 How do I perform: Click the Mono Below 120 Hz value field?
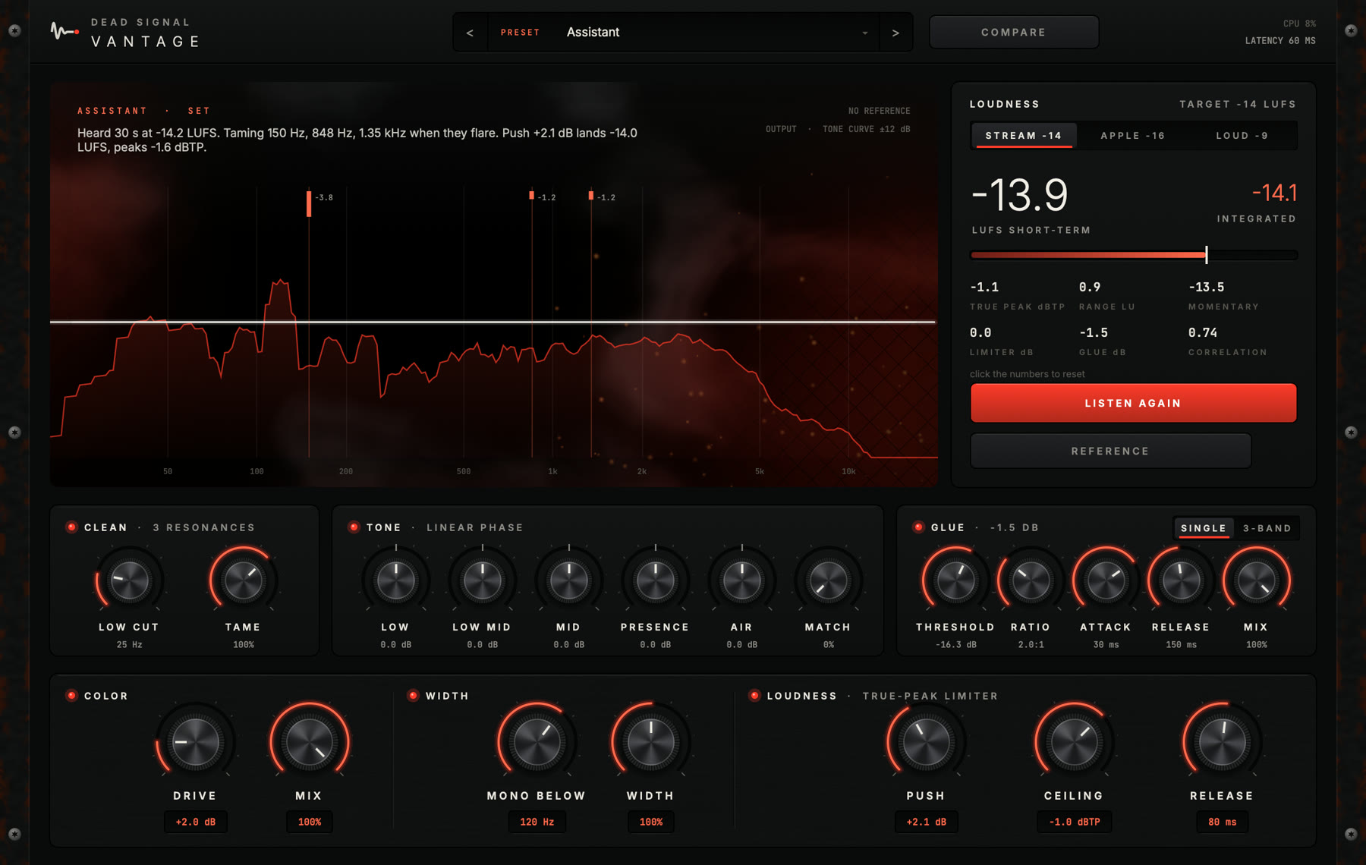(x=537, y=822)
